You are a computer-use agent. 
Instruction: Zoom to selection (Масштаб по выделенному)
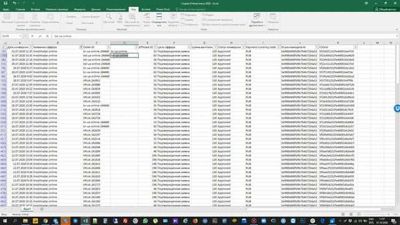tap(132, 19)
